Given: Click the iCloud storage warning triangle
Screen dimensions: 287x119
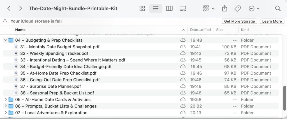Looking at the screenshot, I should tap(5, 21).
